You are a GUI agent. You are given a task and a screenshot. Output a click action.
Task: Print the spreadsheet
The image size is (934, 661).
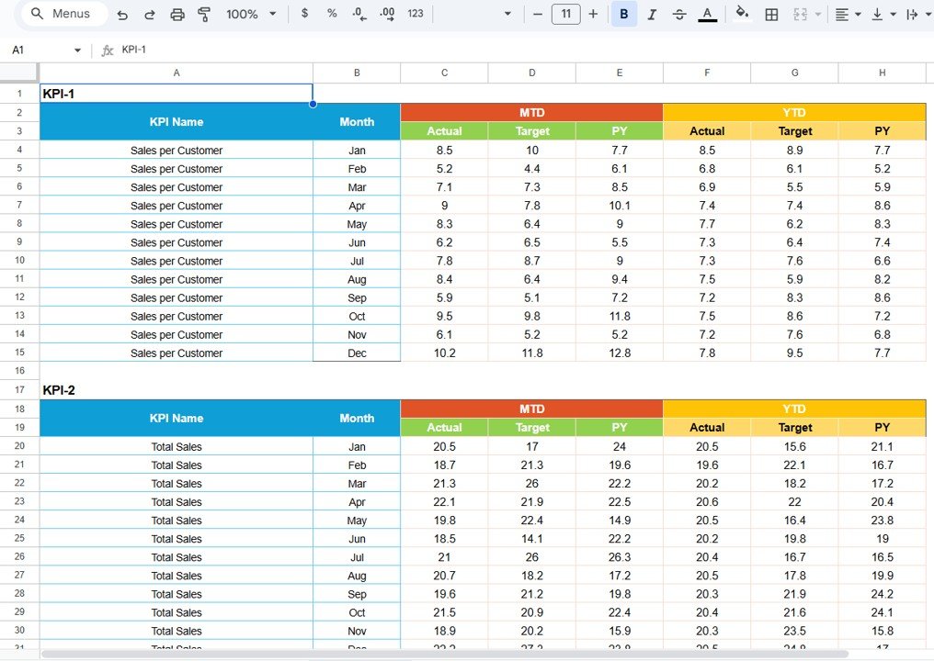(176, 14)
